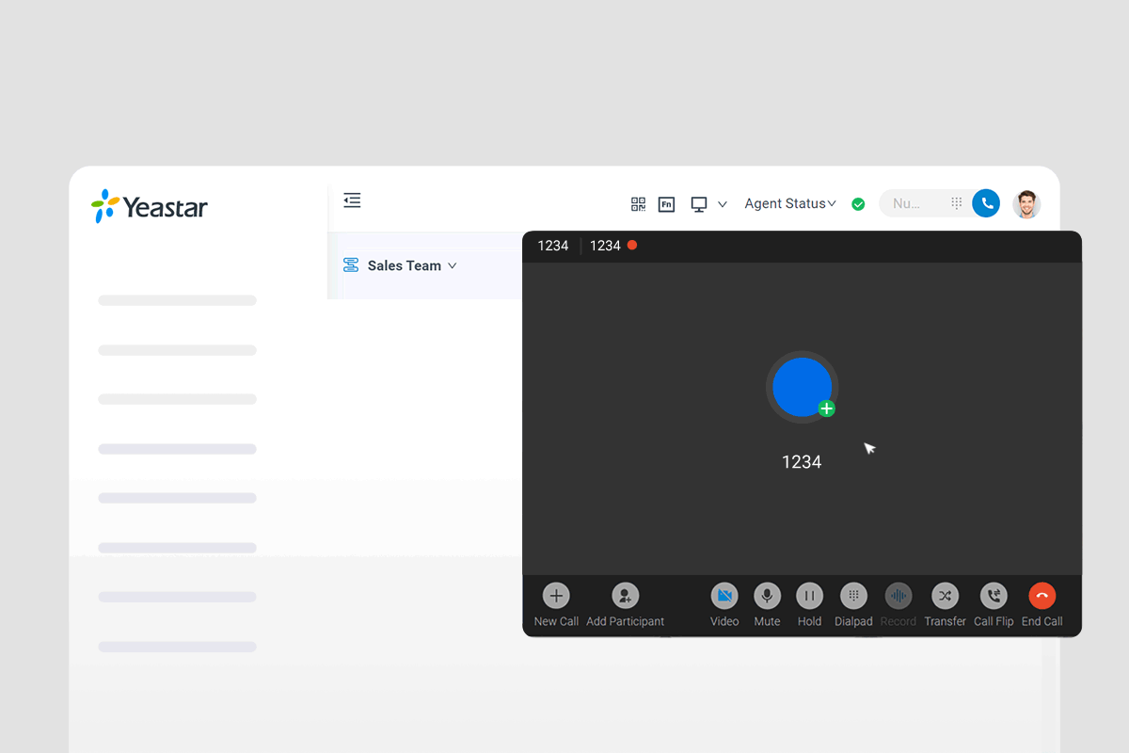1129x753 pixels.
Task: Toggle Video on the call
Action: coord(724,604)
